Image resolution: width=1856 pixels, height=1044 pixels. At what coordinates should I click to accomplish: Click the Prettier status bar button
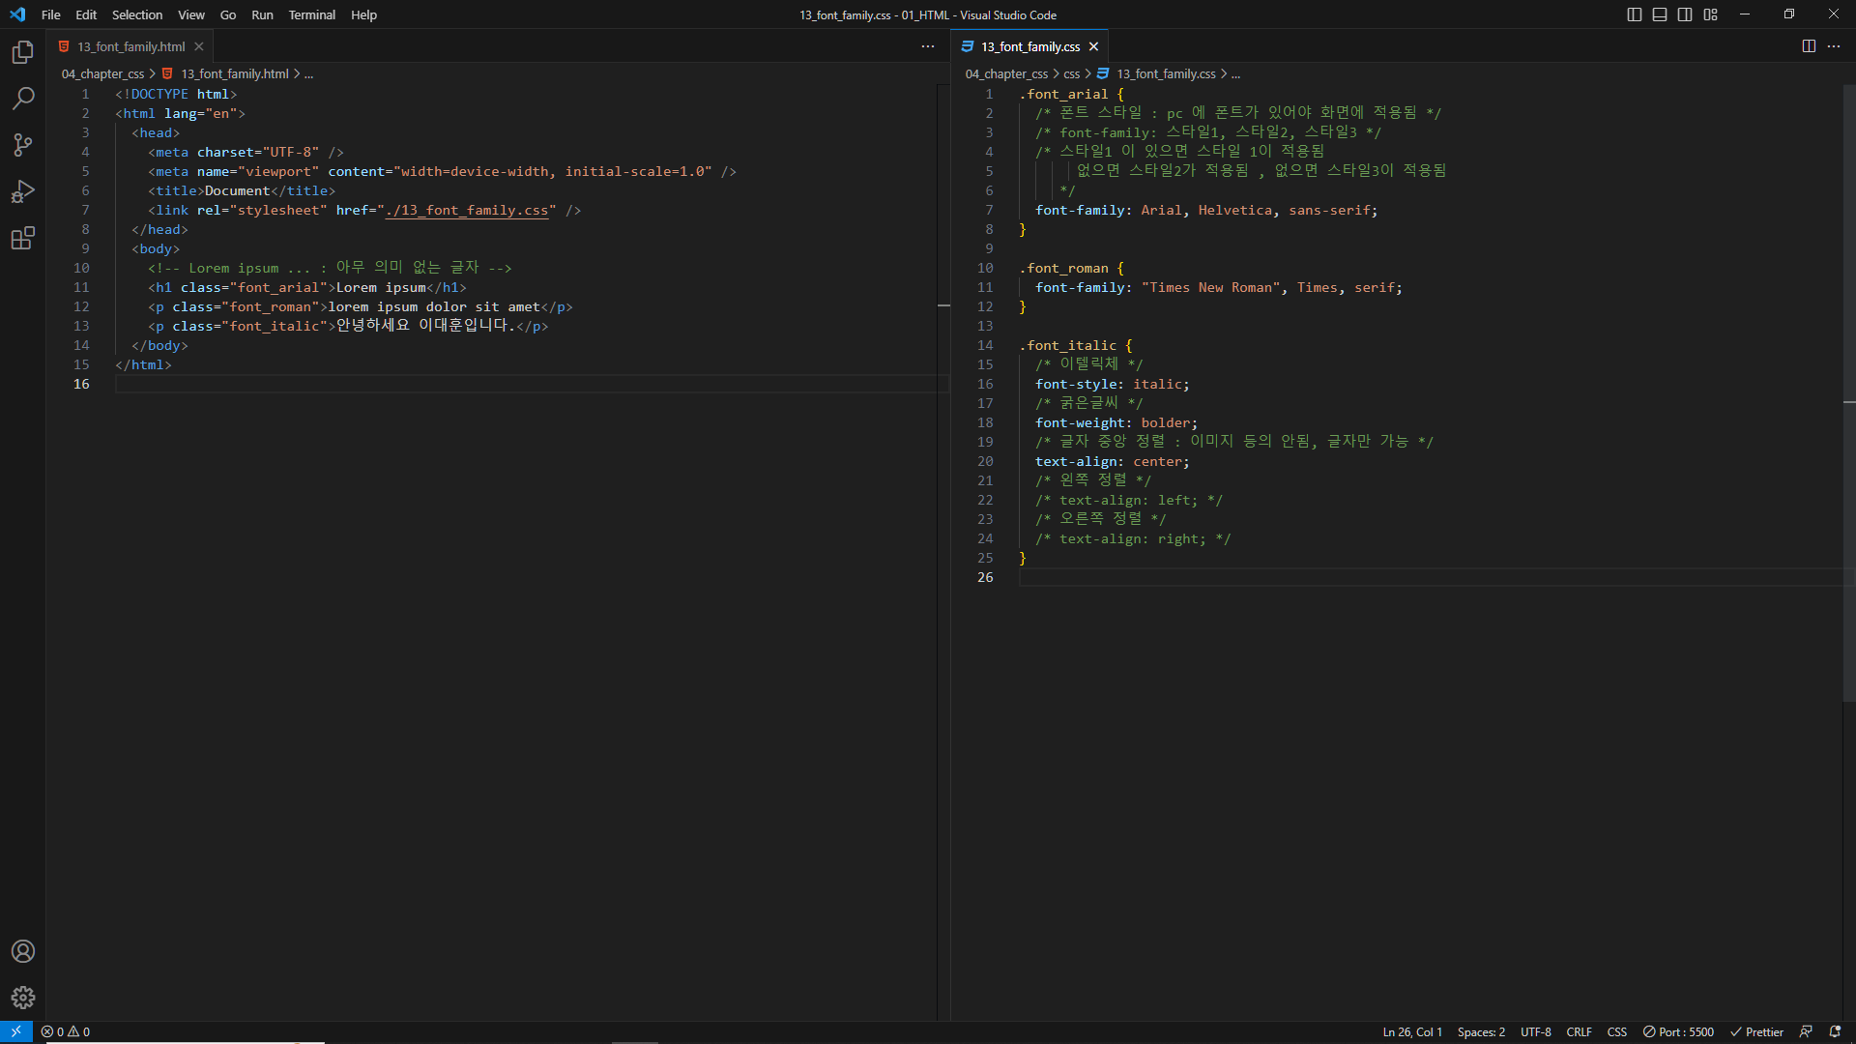[x=1756, y=1031]
